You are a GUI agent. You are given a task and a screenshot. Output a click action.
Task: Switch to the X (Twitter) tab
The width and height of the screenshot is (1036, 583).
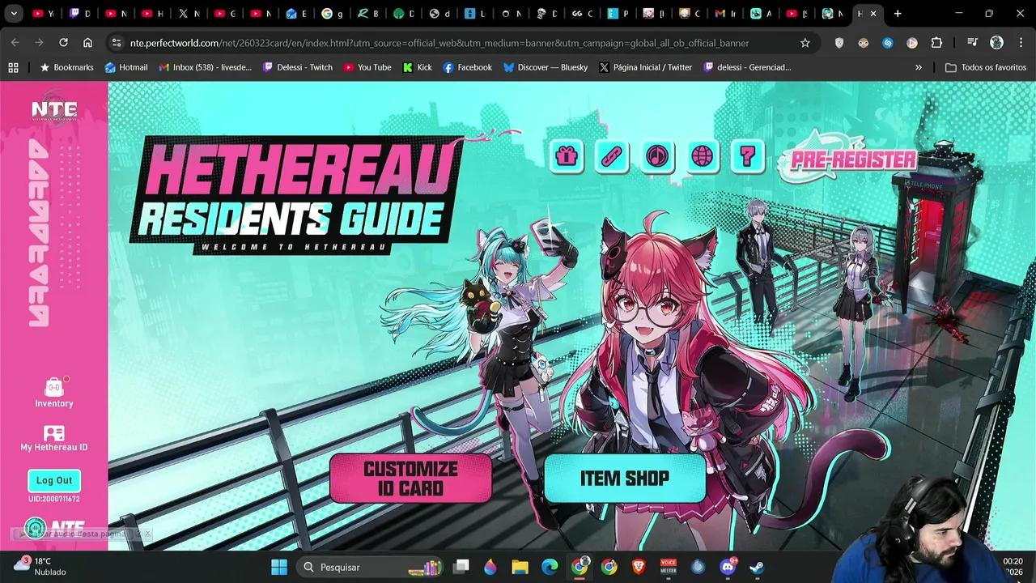189,14
